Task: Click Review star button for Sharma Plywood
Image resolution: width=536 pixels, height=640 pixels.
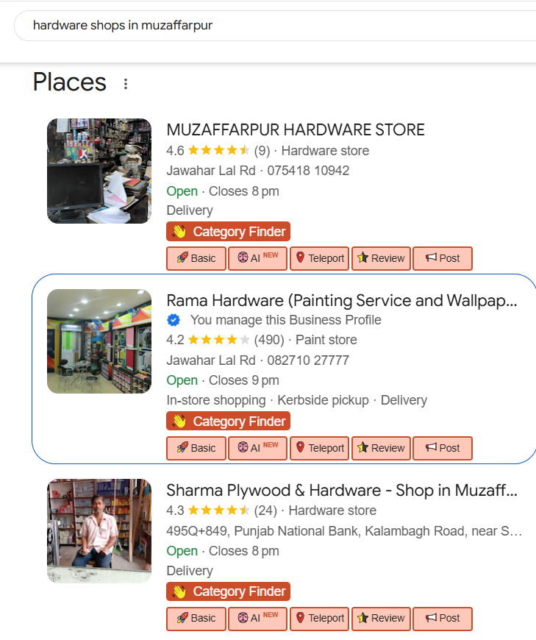Action: point(381,619)
